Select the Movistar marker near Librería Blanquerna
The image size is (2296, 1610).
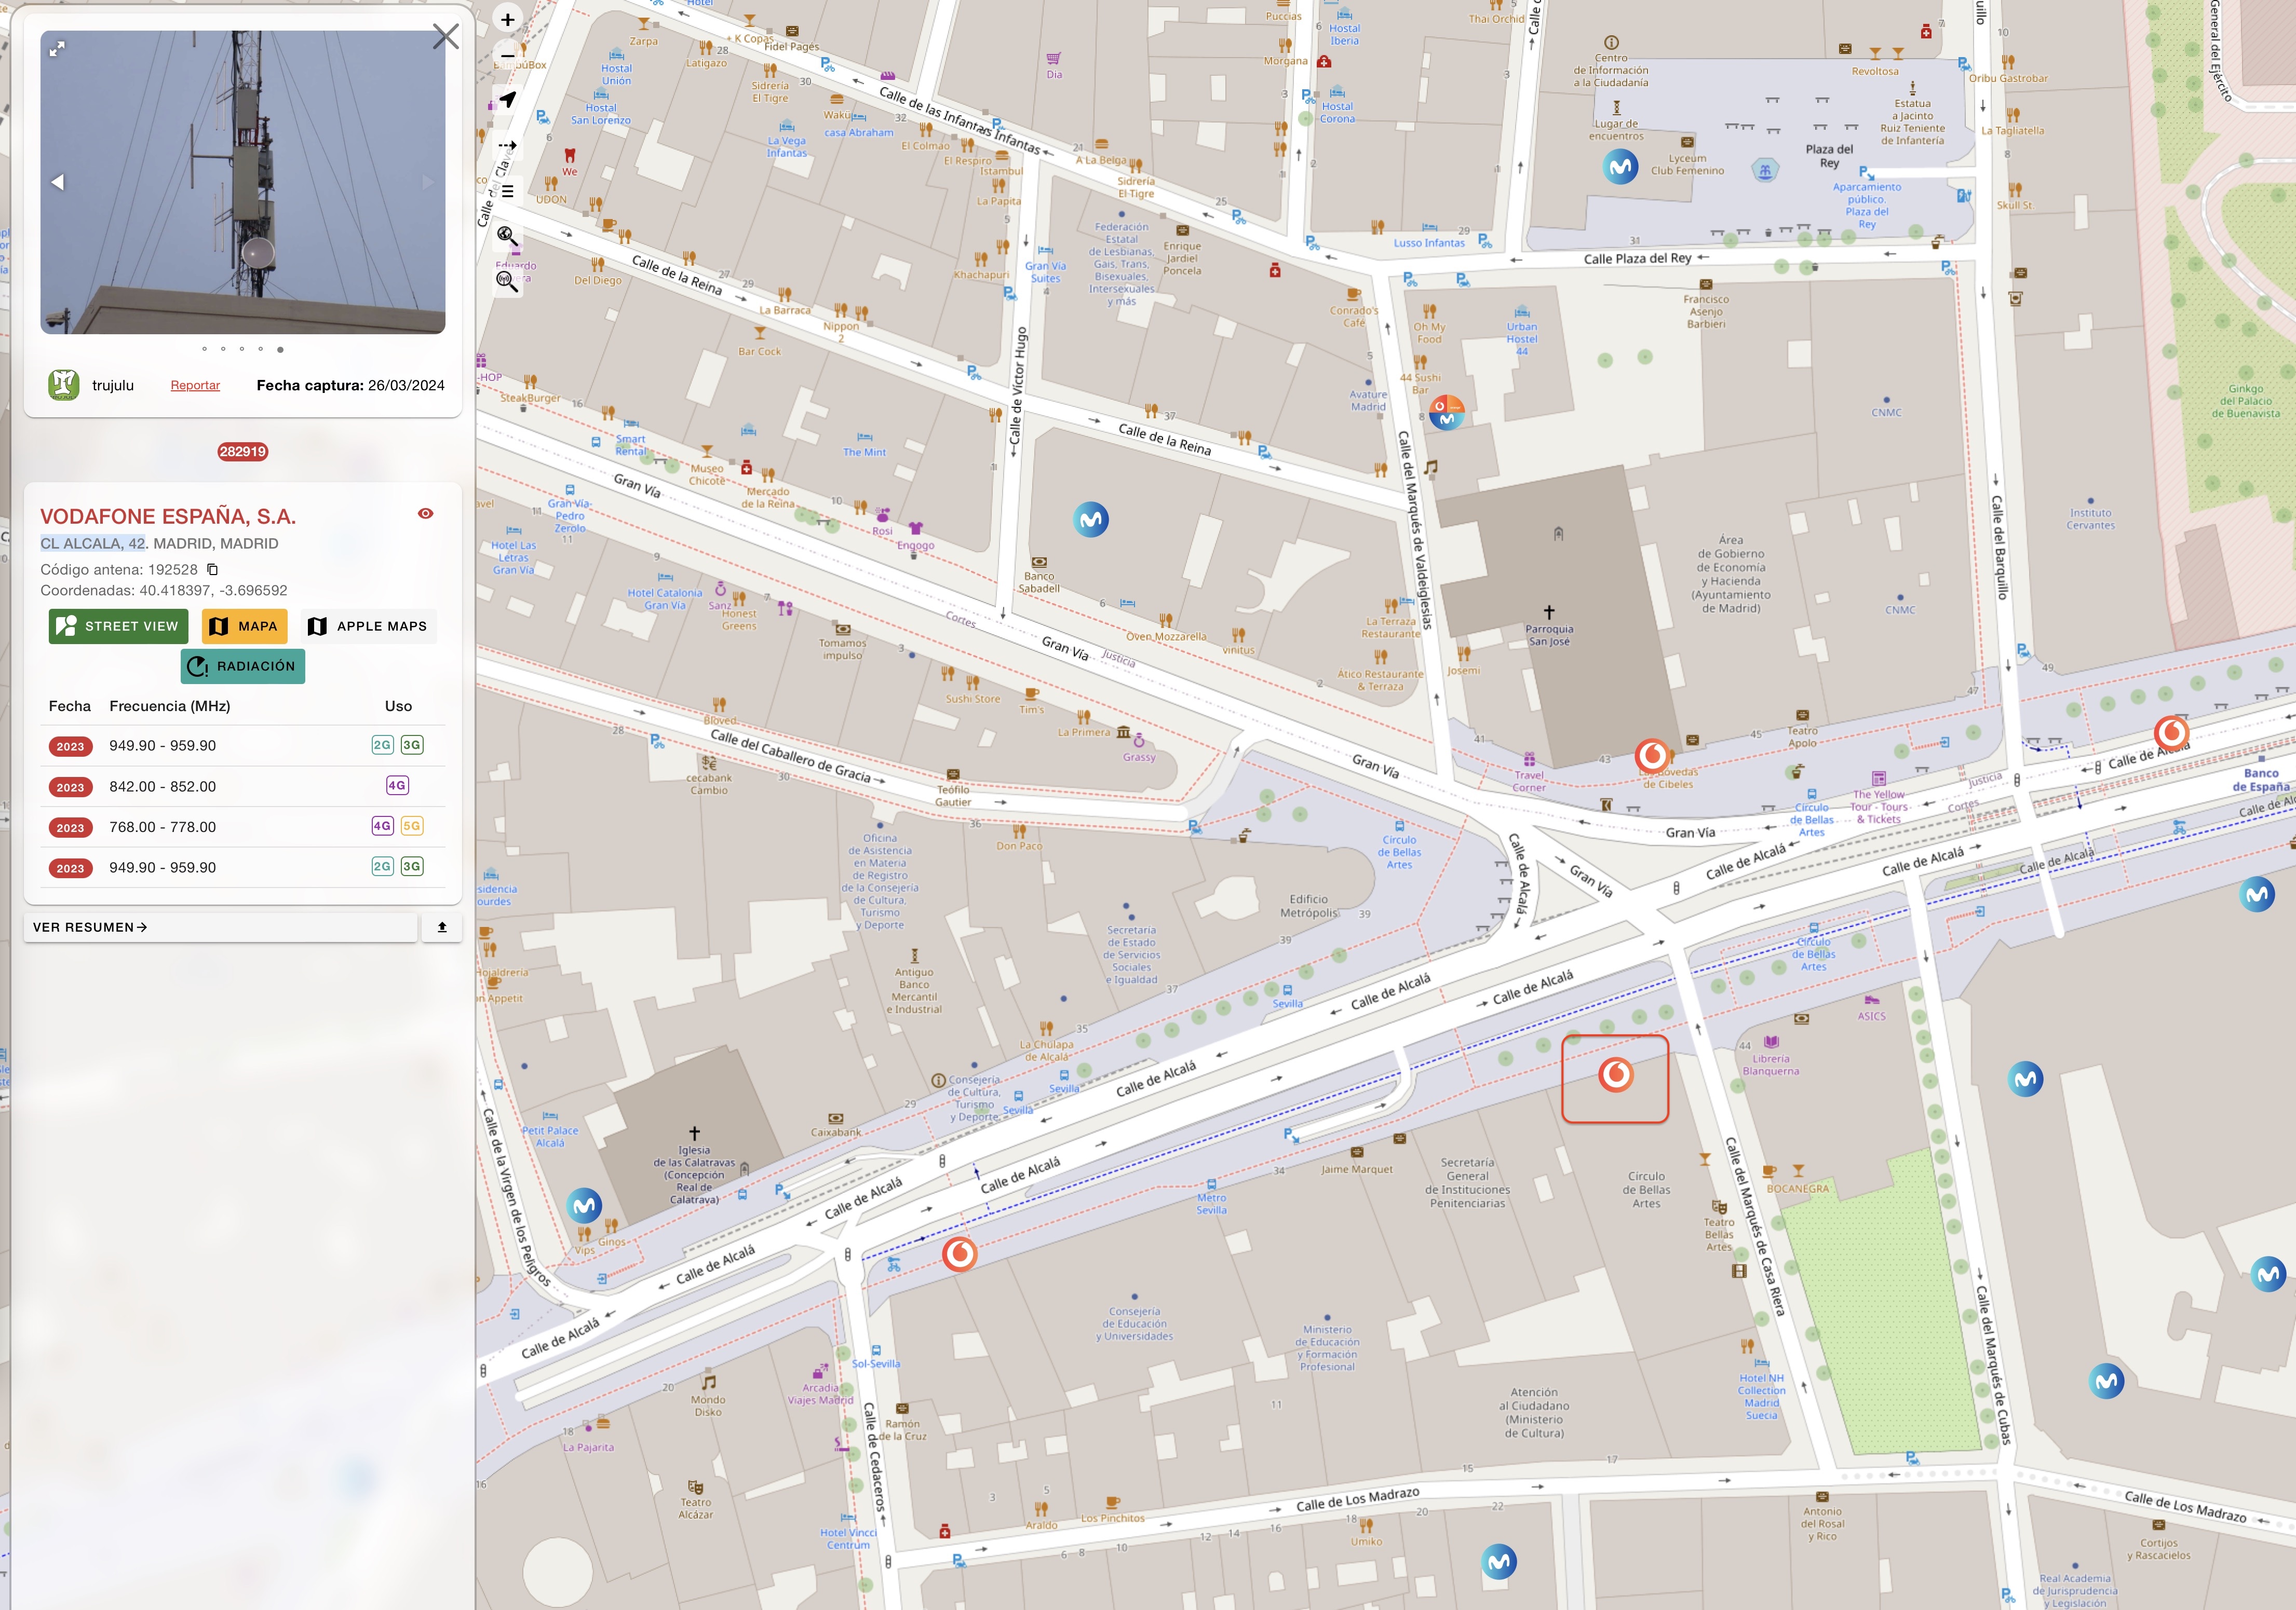[2025, 1079]
